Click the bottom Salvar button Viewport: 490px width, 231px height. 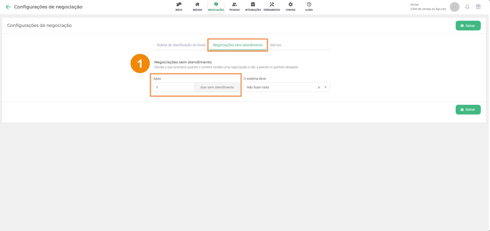pos(468,110)
